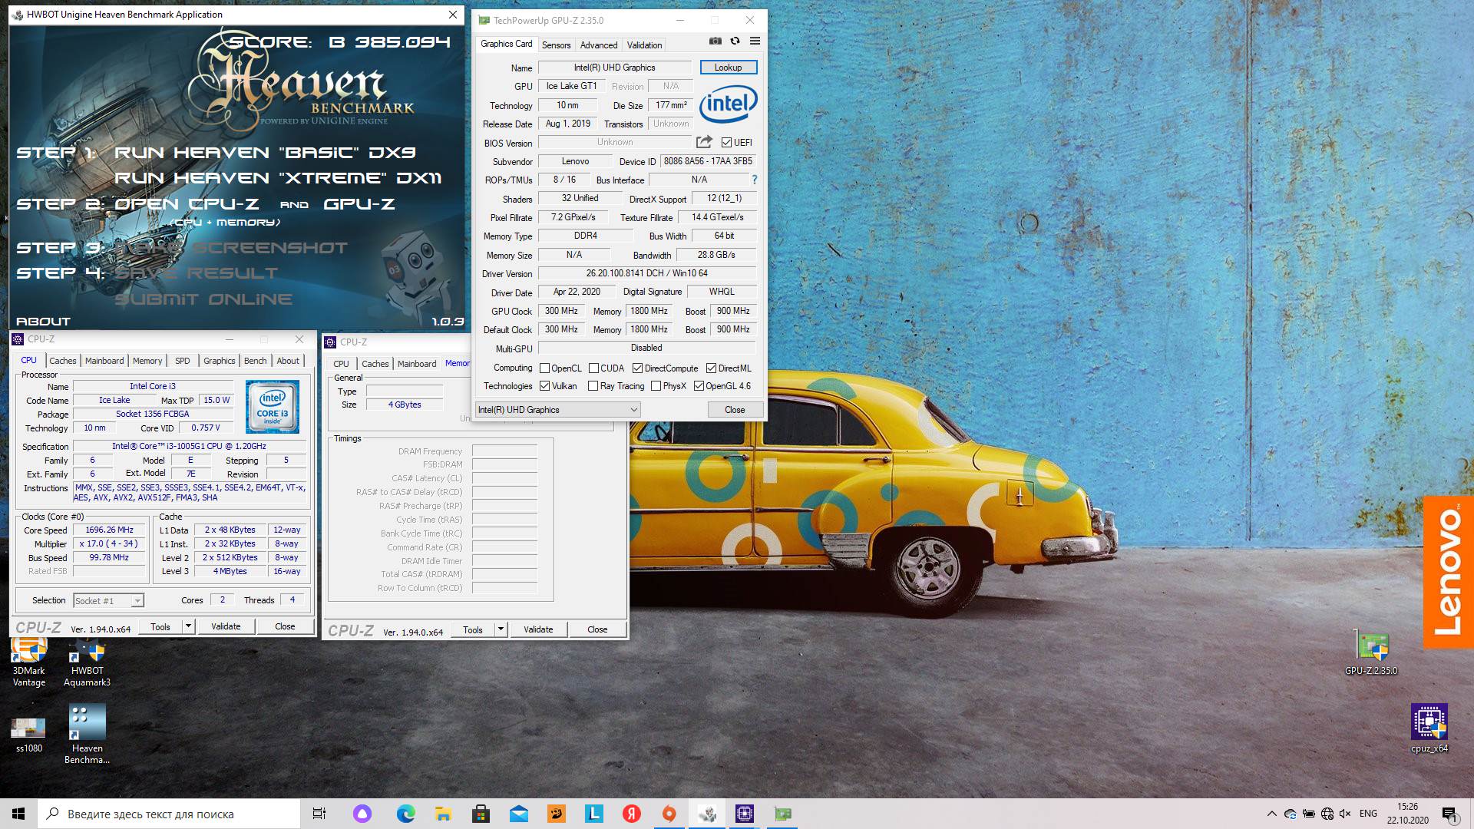Open the notification center icon
This screenshot has height=829, width=1474.
(1449, 814)
